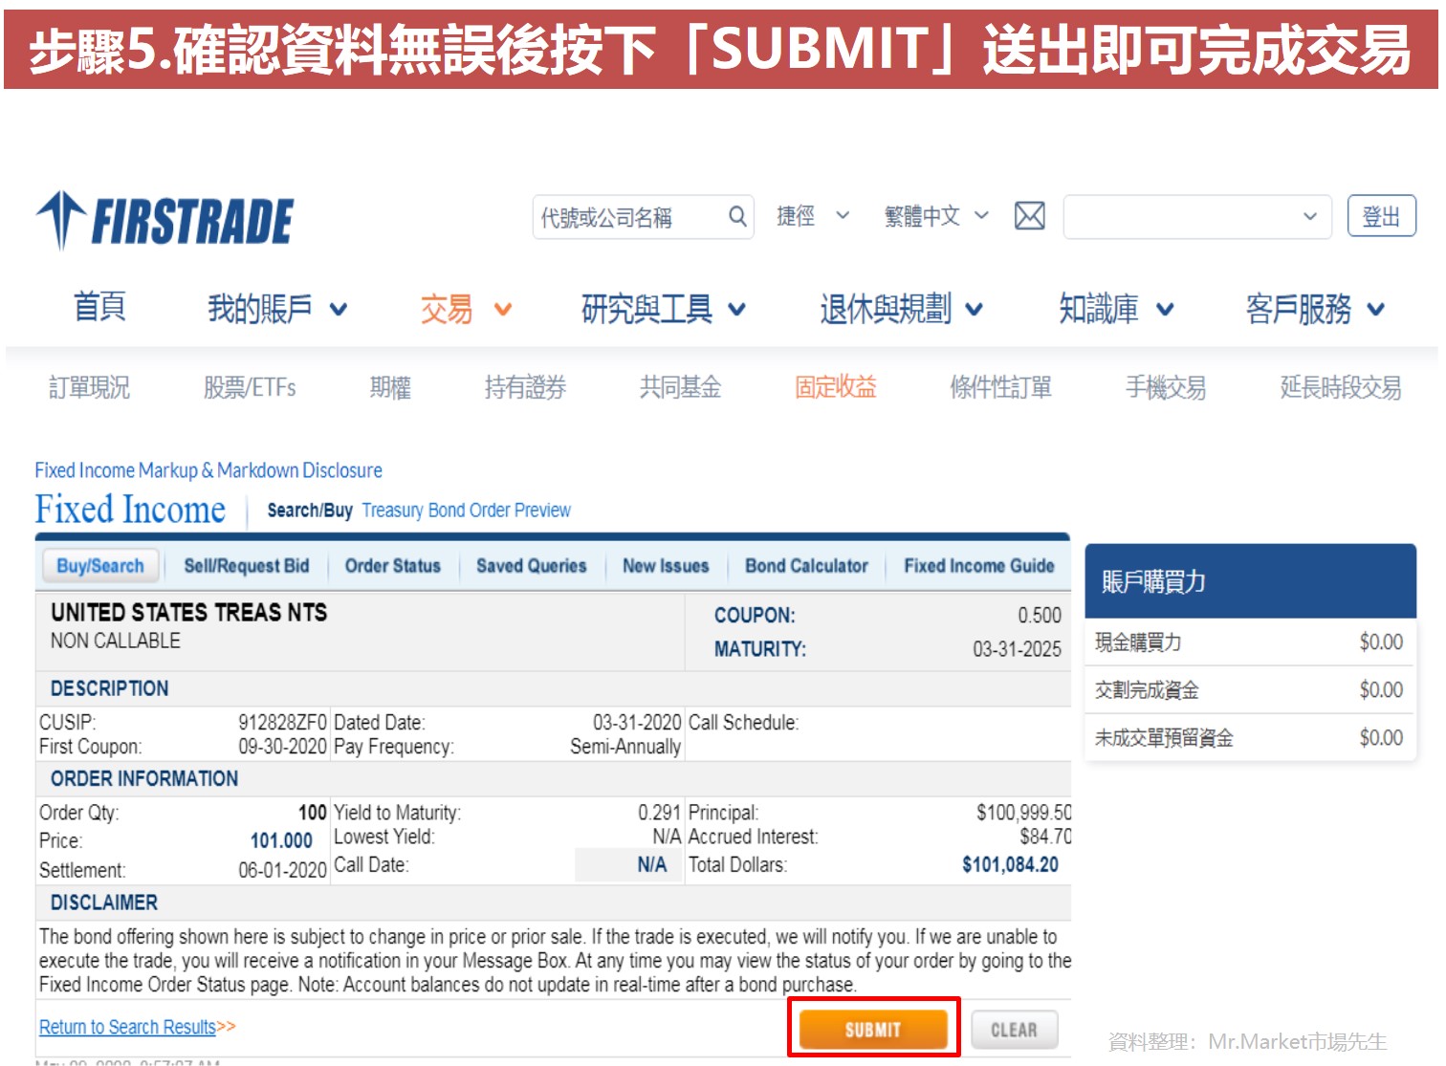Open the 共同基金 submenu item
Screen dimensions: 1446x1066
(x=680, y=387)
